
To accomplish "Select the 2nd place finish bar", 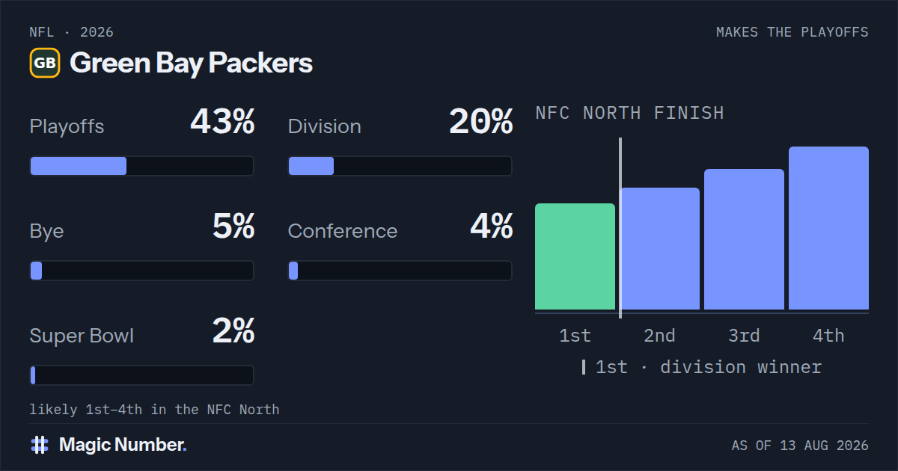I will (659, 248).
